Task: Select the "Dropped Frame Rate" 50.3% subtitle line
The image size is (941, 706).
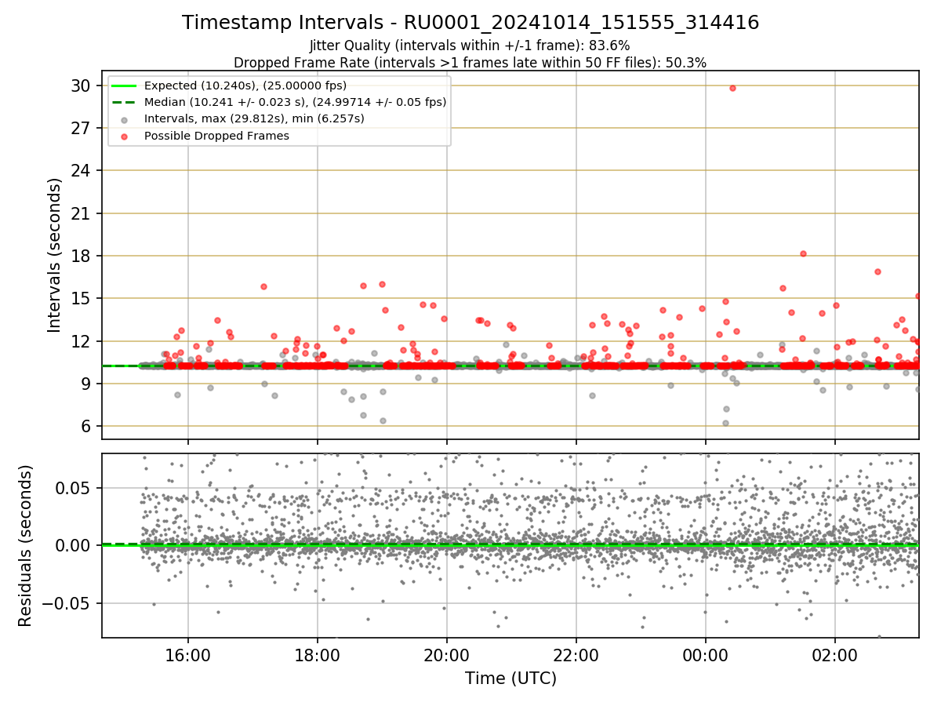Action: coord(470,62)
